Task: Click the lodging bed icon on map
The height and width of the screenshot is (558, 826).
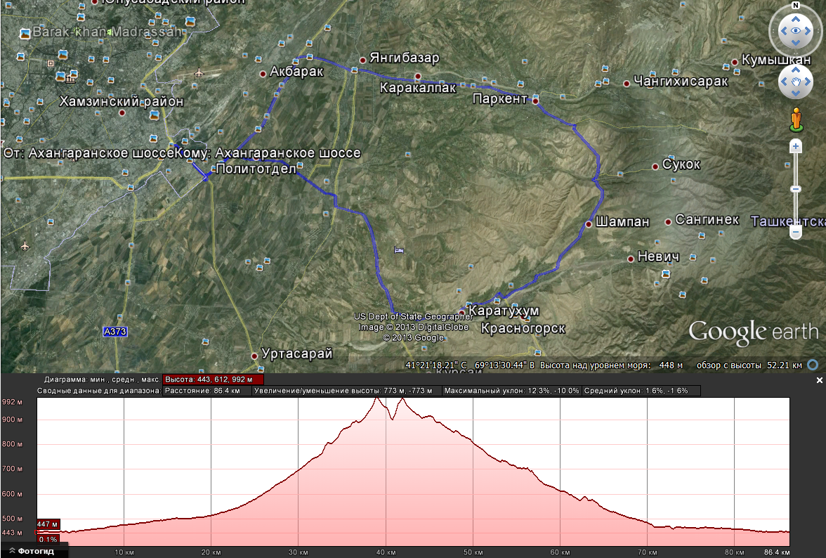Action: point(399,250)
